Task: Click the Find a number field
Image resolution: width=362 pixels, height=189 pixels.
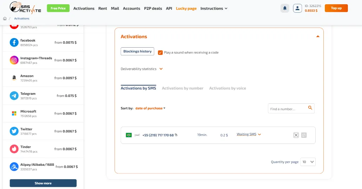Action: (291, 108)
